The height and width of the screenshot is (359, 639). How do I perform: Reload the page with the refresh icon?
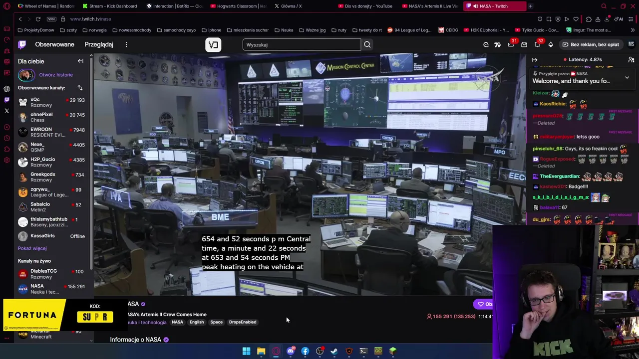coord(38,19)
